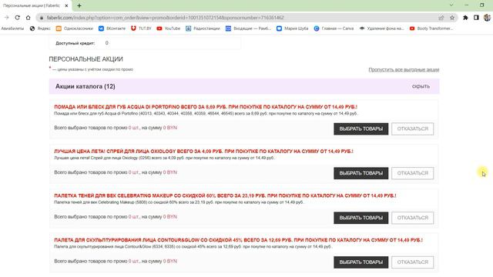The image size is (493, 277).
Task: Open the Chrome profile avatar
Action: point(487,18)
